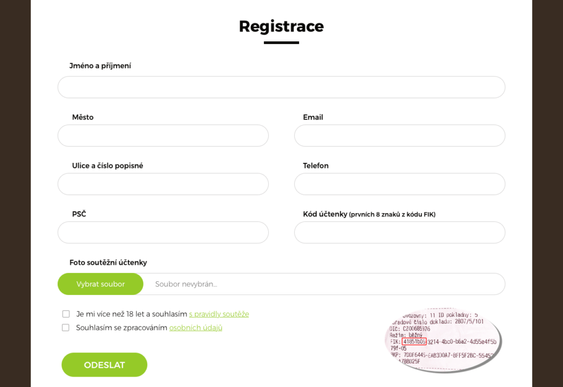Click the 'Soubor nevybrán...' file name area
This screenshot has height=387, width=563.
323,284
